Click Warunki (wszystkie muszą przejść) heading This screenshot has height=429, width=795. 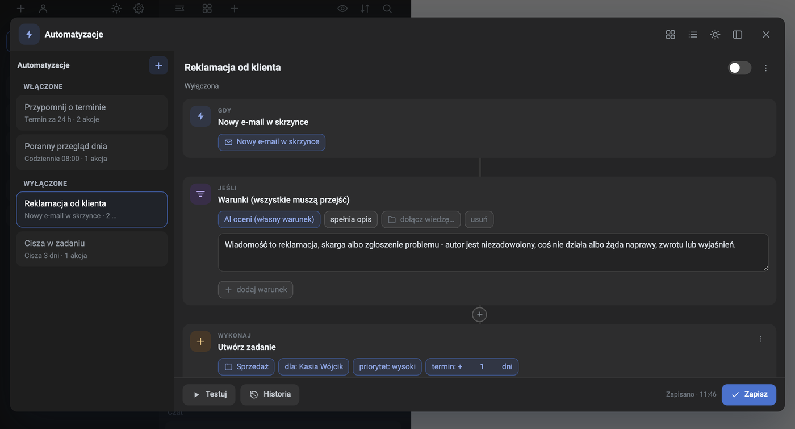tap(284, 200)
